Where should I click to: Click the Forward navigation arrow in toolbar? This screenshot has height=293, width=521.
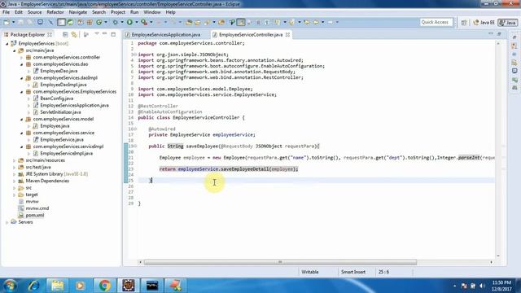point(330,22)
